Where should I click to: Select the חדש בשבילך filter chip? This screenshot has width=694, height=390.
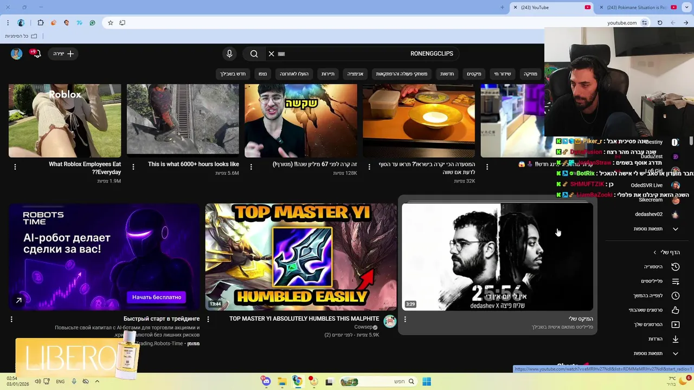click(233, 74)
